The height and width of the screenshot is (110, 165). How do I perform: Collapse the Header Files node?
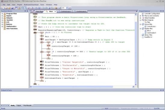coord(140,29)
